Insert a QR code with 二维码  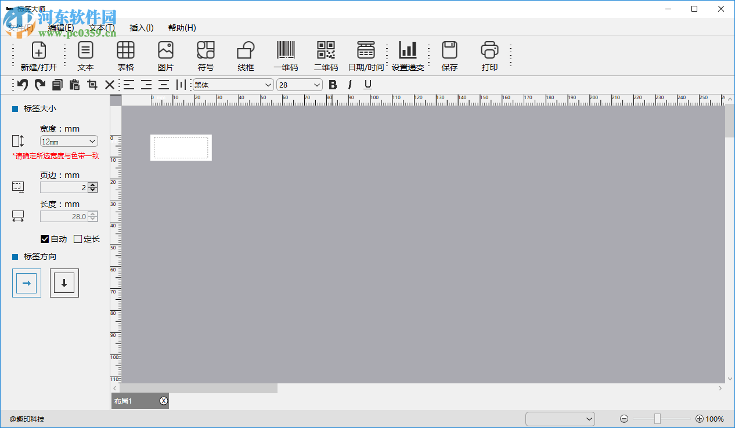(326, 50)
